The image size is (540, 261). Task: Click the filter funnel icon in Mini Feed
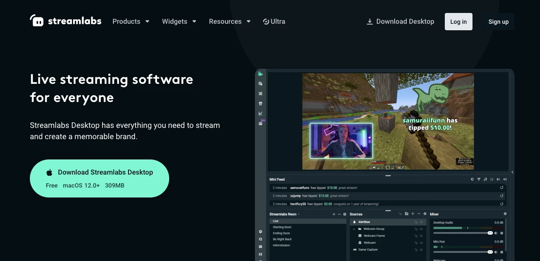tap(479, 179)
